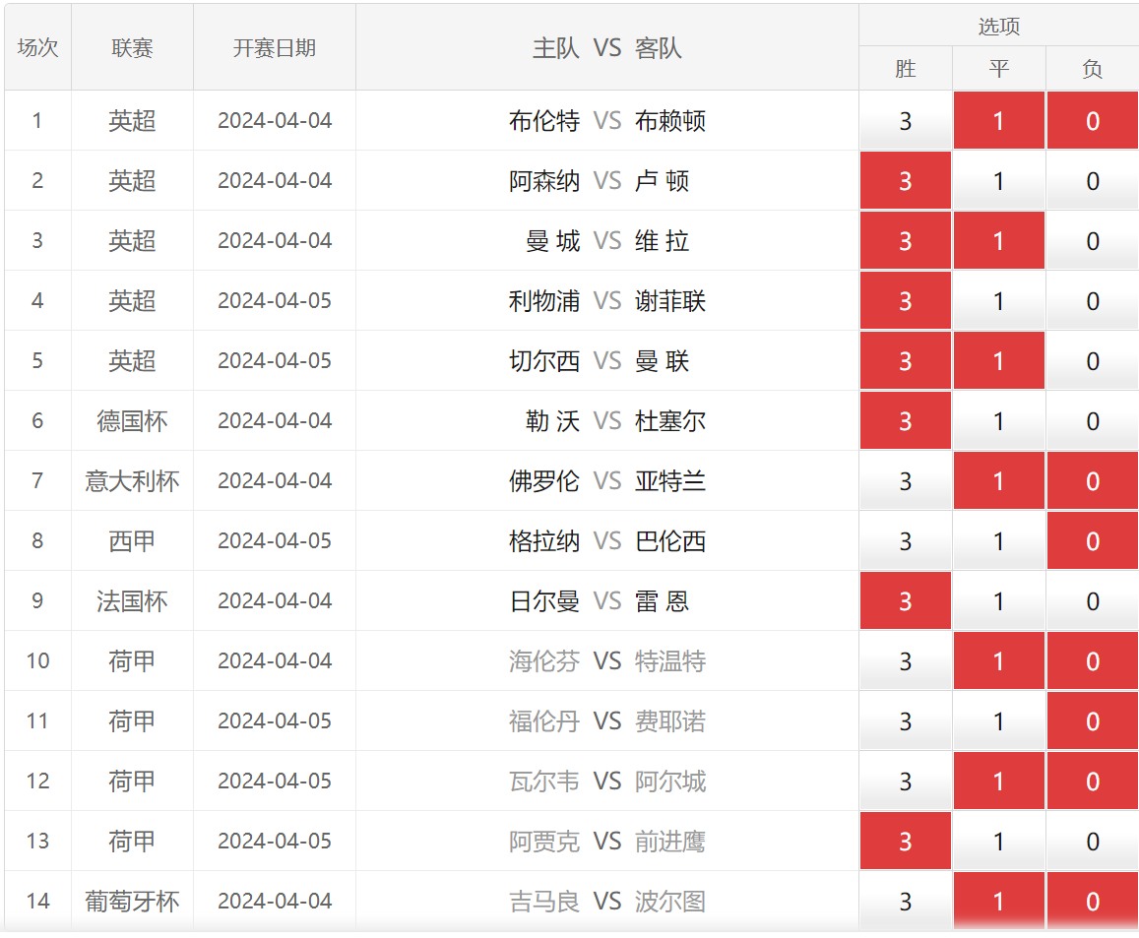Image resolution: width=1139 pixels, height=938 pixels.
Task: Click the 负 sub-header
Action: tap(1093, 69)
